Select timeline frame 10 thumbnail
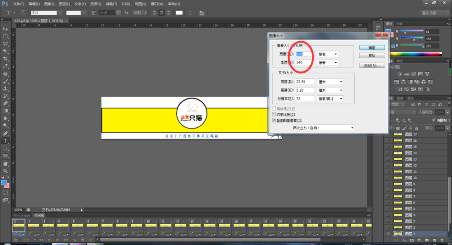Screen dimensions: 452x245 tap(151, 226)
